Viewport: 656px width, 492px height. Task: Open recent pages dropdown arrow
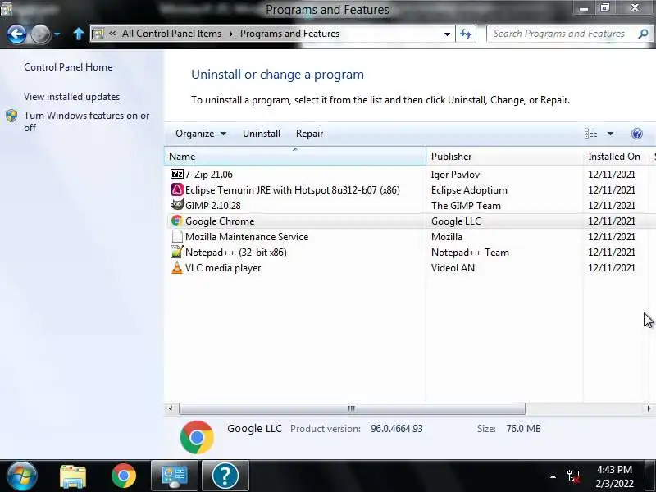57,34
